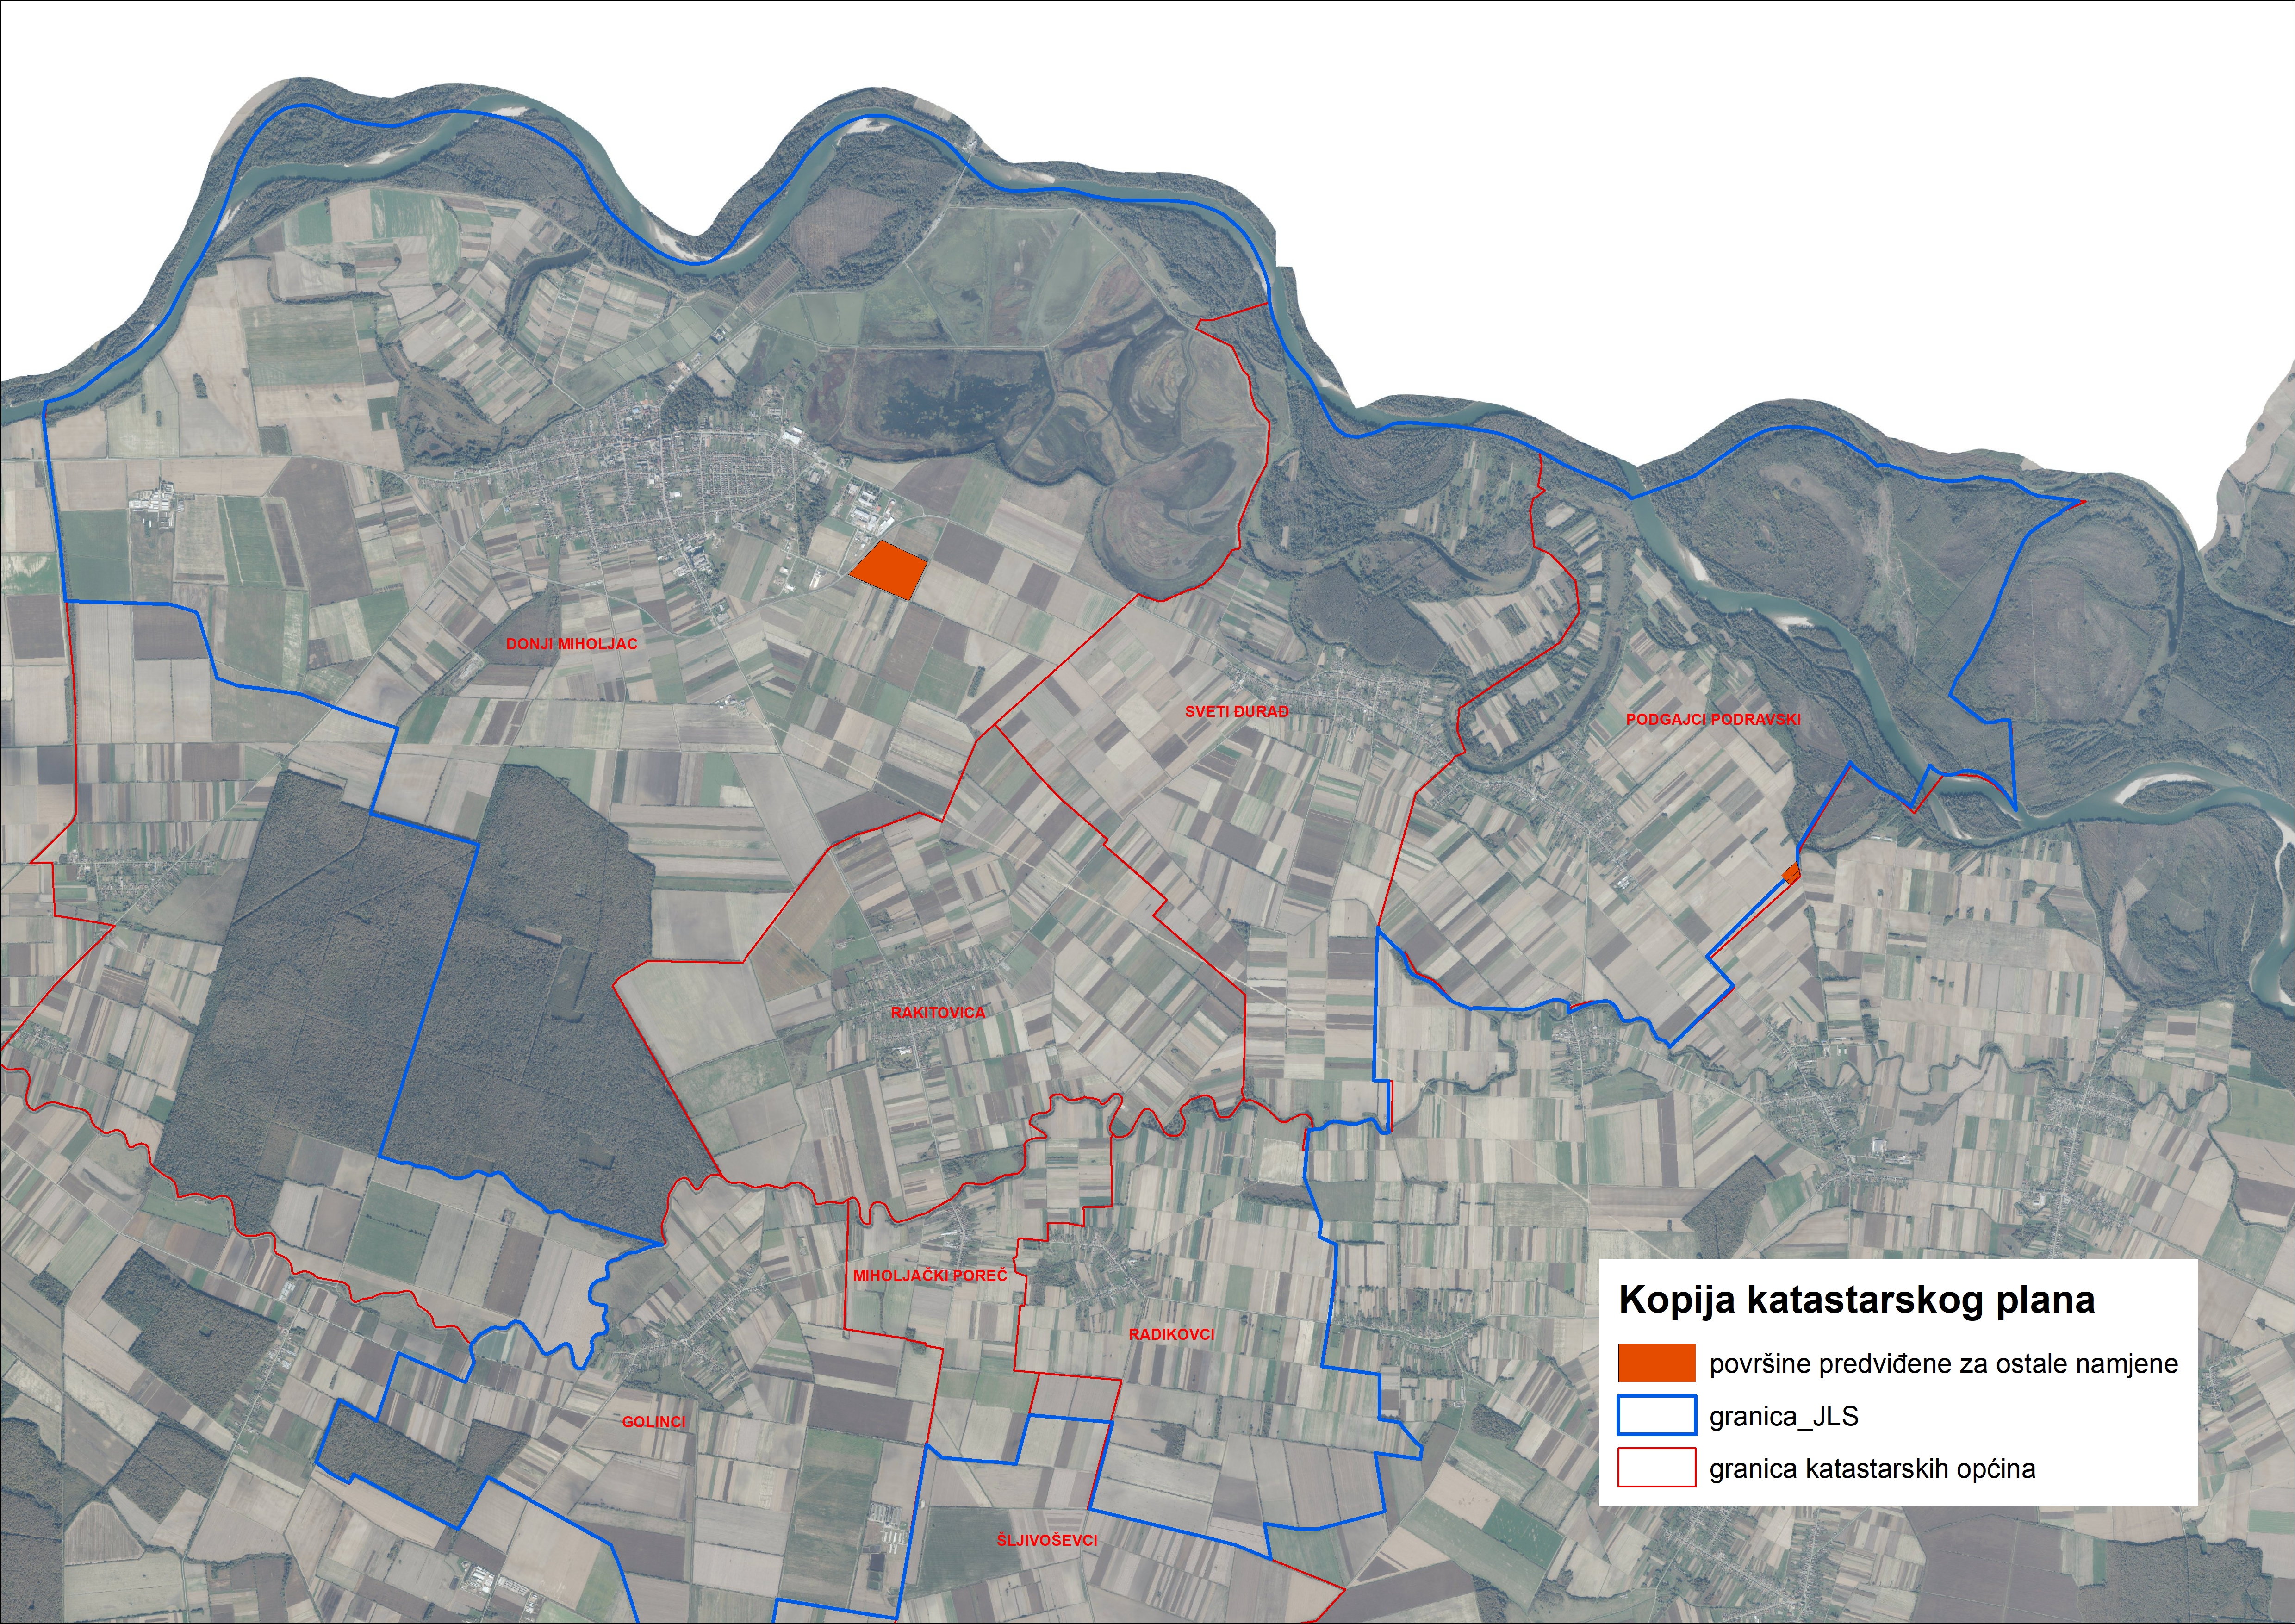This screenshot has width=2295, height=1624.
Task: Click the blue granica_JLS legend symbol
Action: pyautogui.click(x=1656, y=1415)
